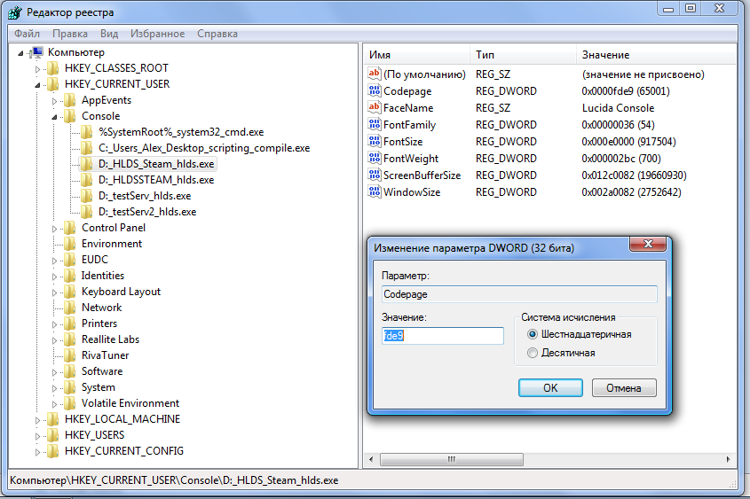The width and height of the screenshot is (750, 499).
Task: Expand the HKEY_CLASSES_ROOT node
Action: (37, 69)
